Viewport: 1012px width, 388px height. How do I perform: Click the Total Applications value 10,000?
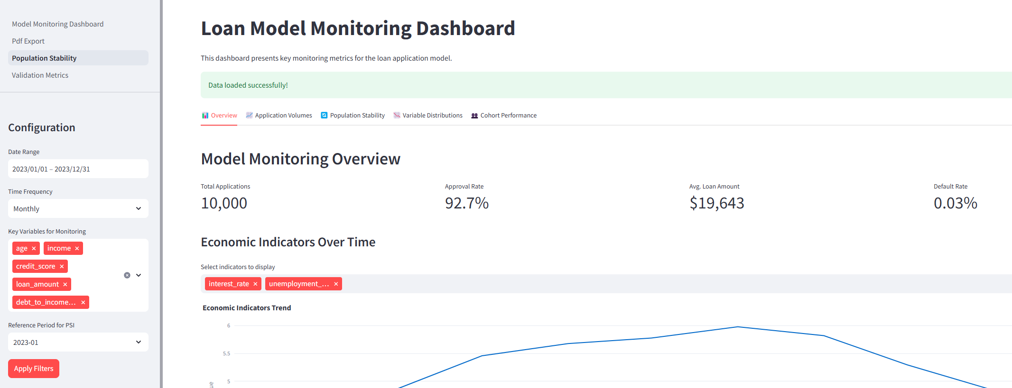(224, 204)
